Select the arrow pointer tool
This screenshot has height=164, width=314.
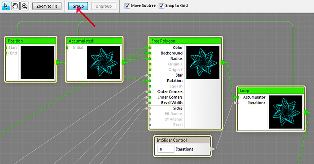pos(6,6)
